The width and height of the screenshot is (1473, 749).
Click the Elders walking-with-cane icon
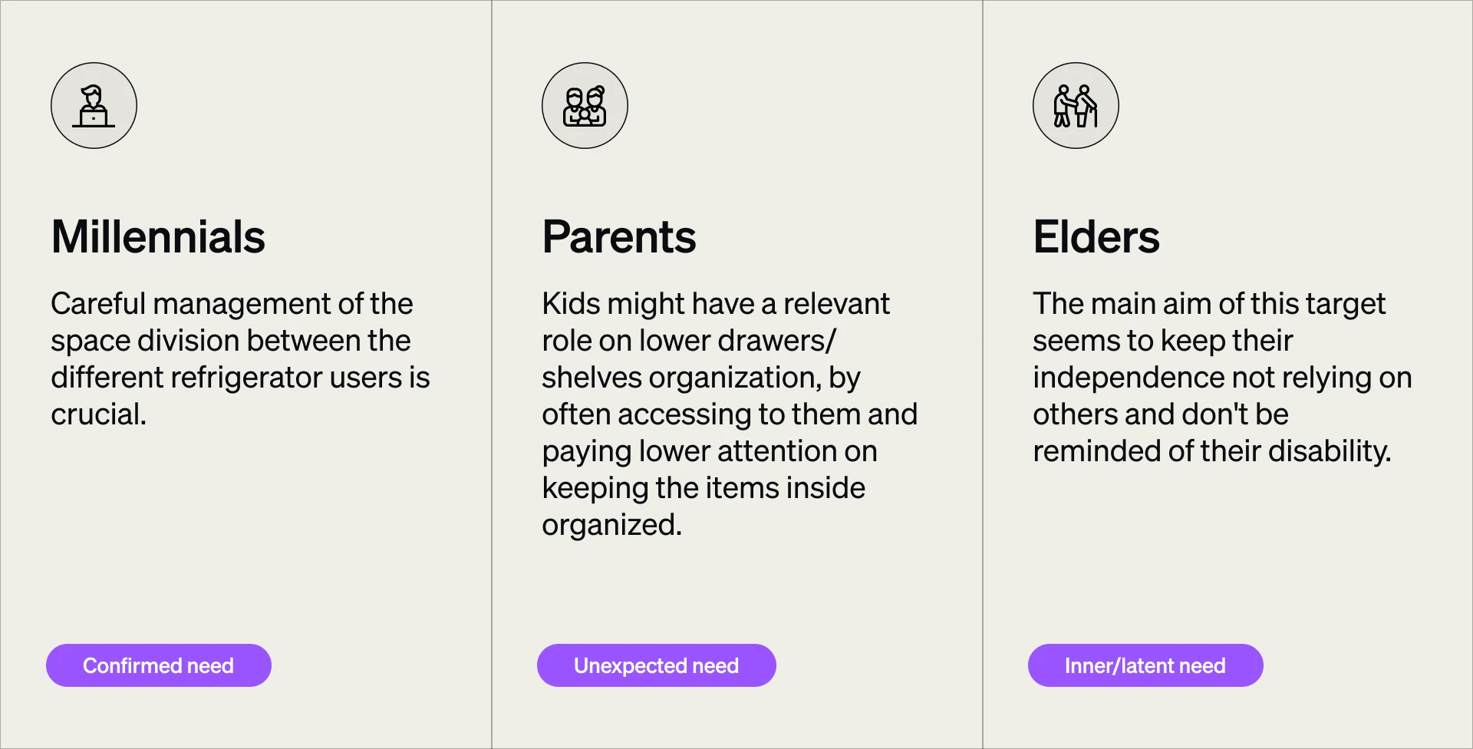click(1076, 106)
